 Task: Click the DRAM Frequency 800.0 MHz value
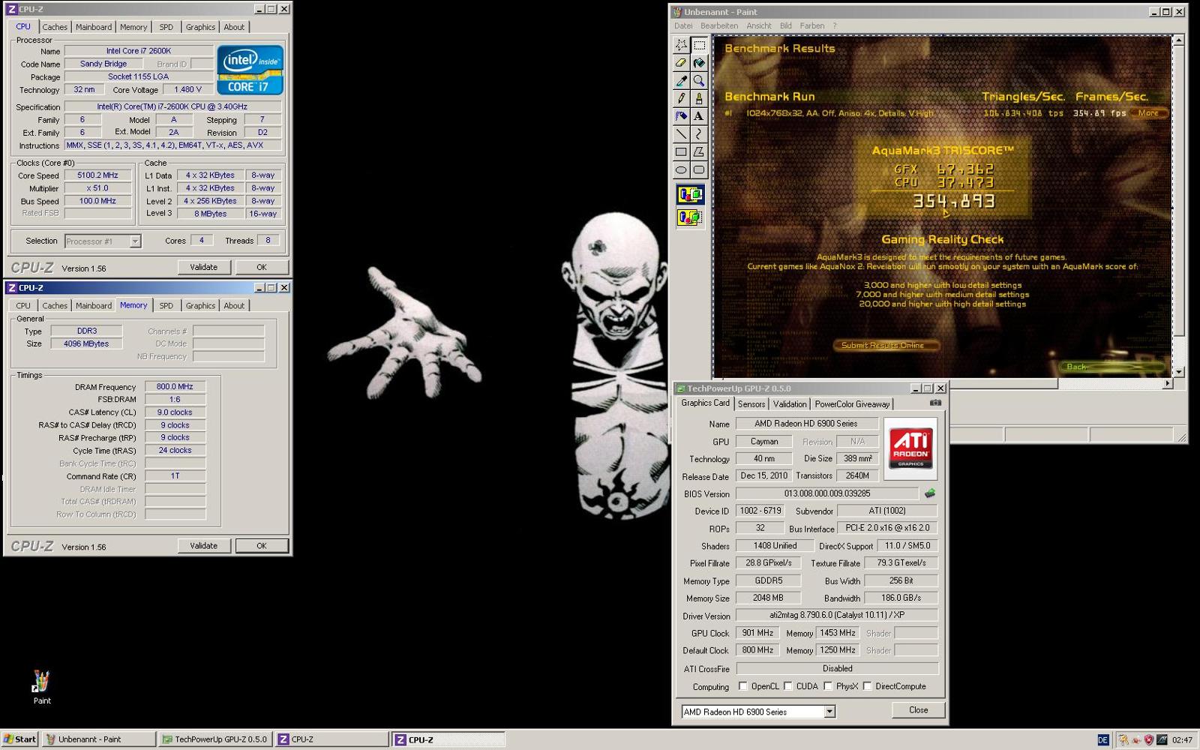[175, 387]
